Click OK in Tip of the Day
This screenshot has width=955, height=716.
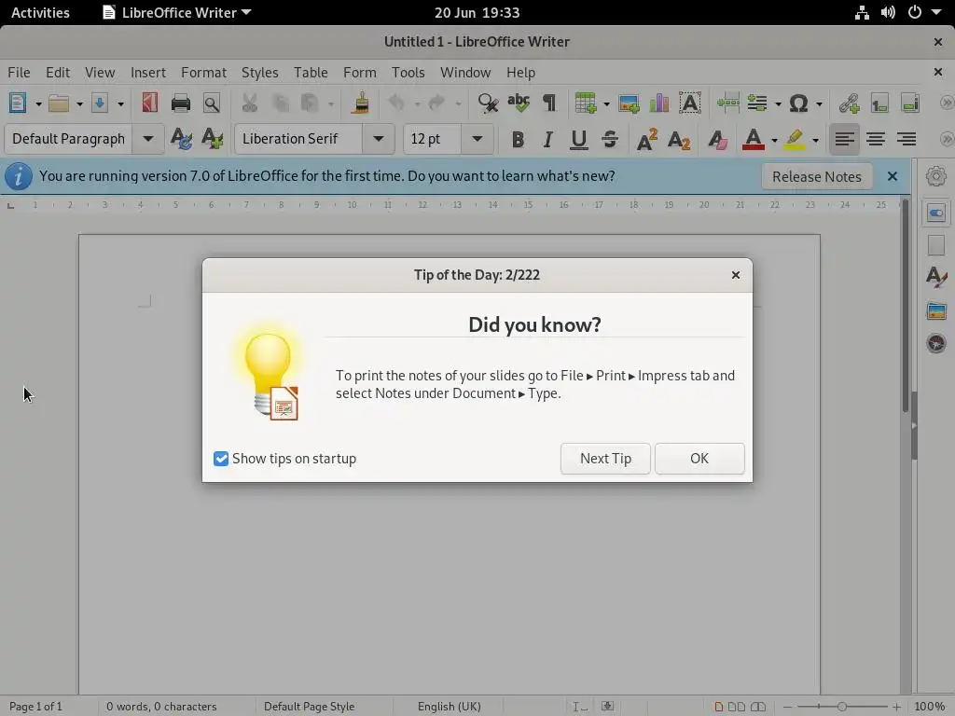[x=699, y=459]
